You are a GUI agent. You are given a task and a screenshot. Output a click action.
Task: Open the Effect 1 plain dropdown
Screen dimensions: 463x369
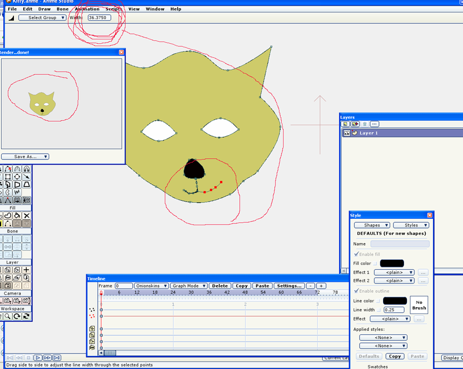[394, 273]
